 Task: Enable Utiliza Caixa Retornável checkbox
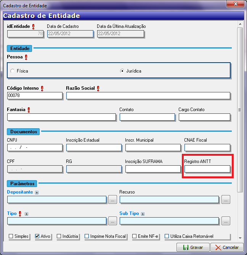tap(167, 236)
